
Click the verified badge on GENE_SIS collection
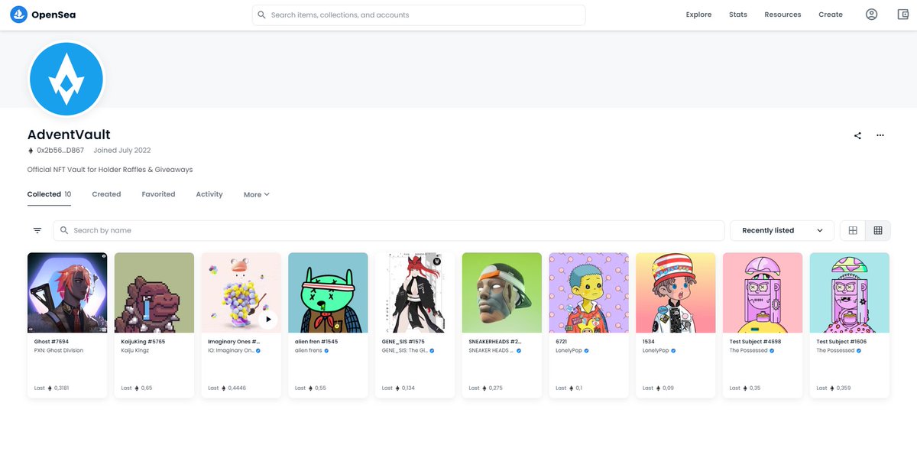432,350
